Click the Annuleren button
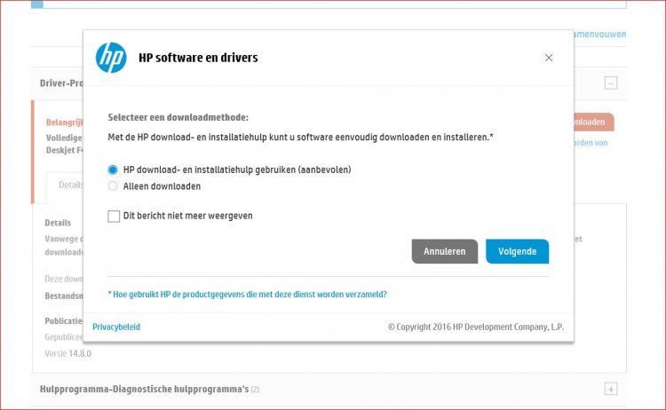The width and height of the screenshot is (666, 410). [445, 251]
